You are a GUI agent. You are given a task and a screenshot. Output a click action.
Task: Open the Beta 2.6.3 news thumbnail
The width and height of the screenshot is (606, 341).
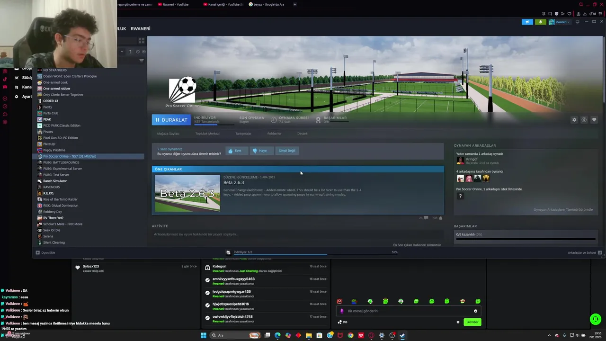pyautogui.click(x=187, y=193)
